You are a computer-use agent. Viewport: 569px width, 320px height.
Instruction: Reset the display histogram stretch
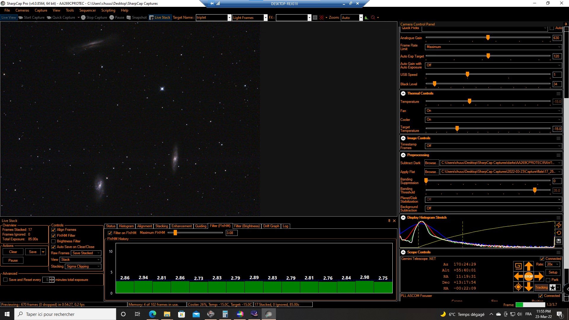click(x=559, y=233)
